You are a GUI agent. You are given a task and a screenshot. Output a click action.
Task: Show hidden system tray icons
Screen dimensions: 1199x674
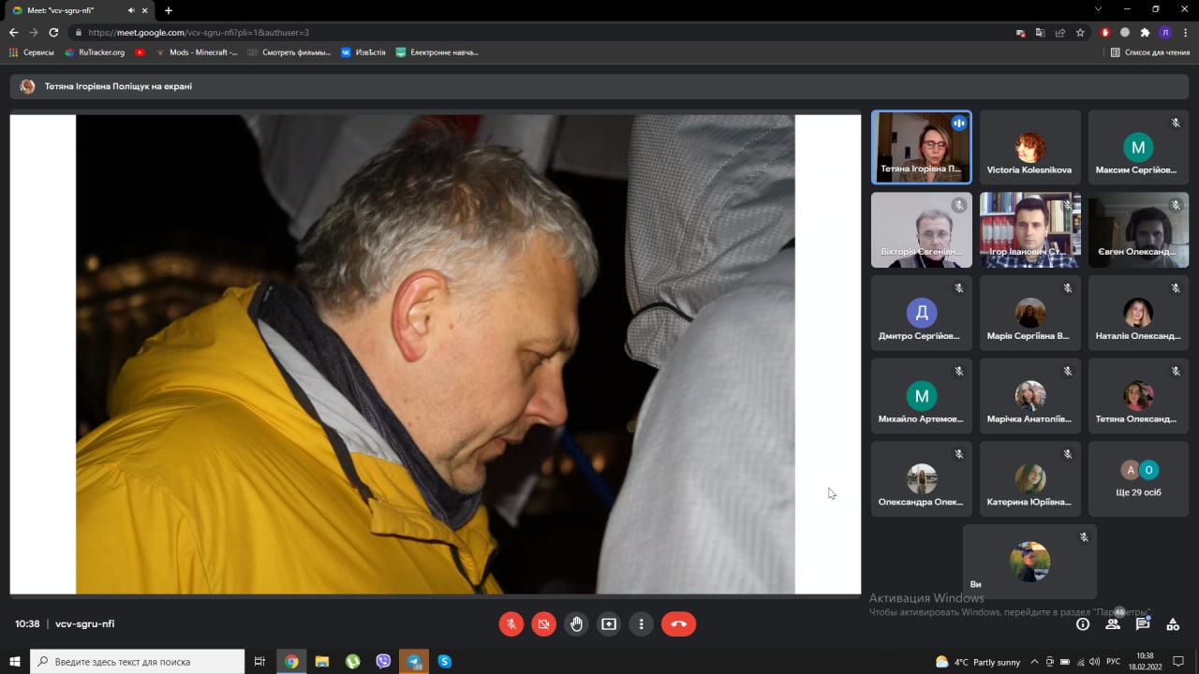pyautogui.click(x=1035, y=662)
